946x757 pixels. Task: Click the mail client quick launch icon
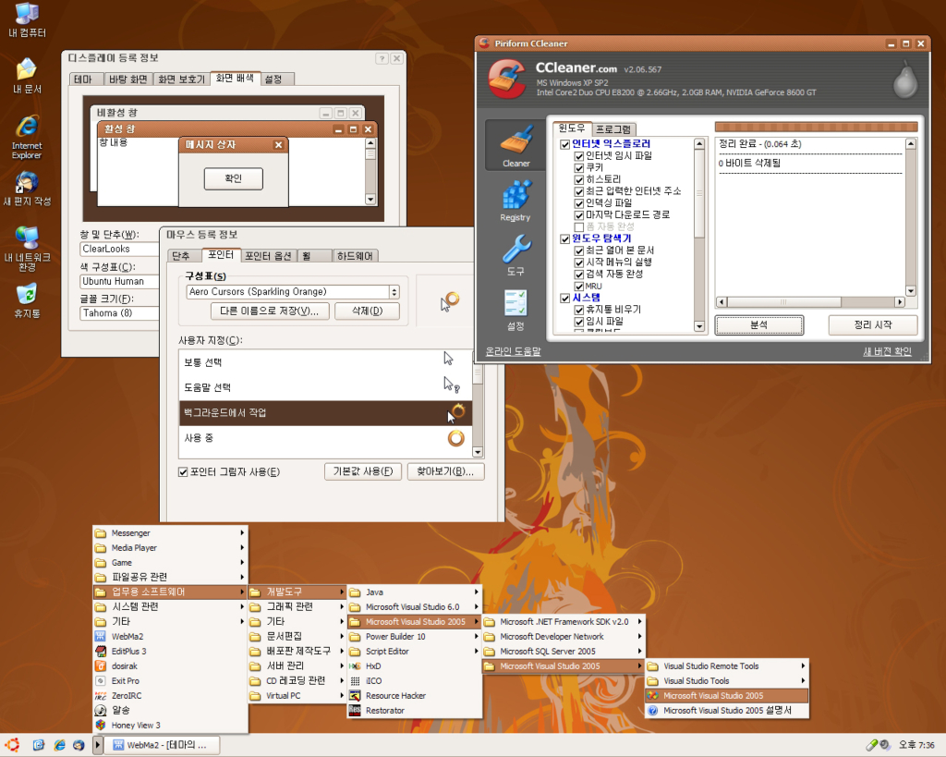pos(79,745)
